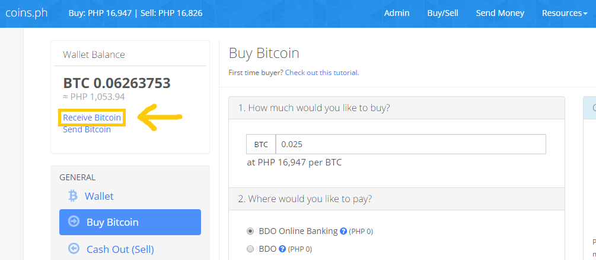
Task: Click help icon next to BDO Online Banking
Action: click(x=343, y=231)
